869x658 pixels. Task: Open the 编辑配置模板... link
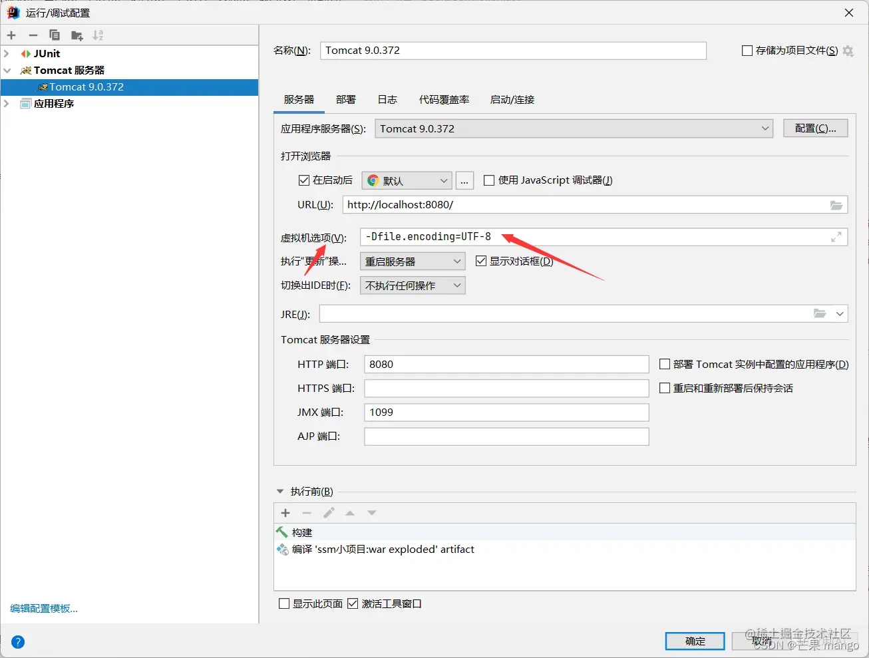44,609
